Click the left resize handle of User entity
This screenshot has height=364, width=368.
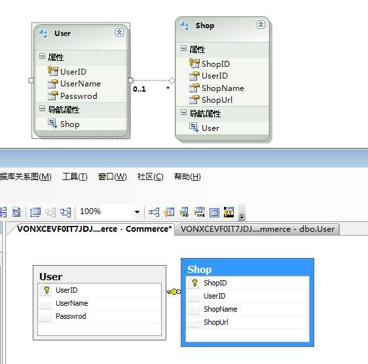point(31,81)
